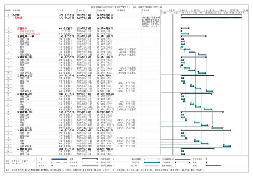Select the 总工期 summary task row

coord(16,15)
